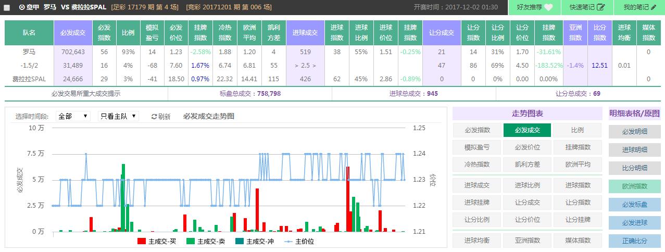The height and width of the screenshot is (252, 665).
Task: Toggle 主成交-买 red legend item
Action: coord(157,242)
